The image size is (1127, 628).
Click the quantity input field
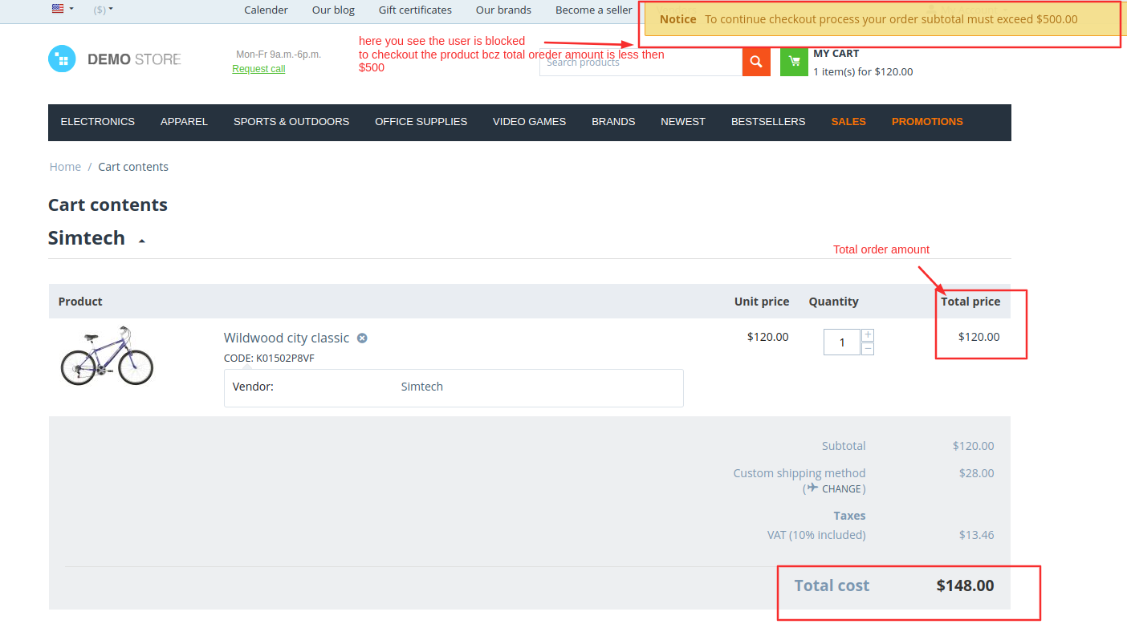pos(842,342)
